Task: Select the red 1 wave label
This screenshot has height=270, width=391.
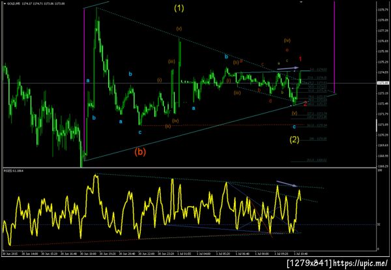Action: click(x=300, y=59)
